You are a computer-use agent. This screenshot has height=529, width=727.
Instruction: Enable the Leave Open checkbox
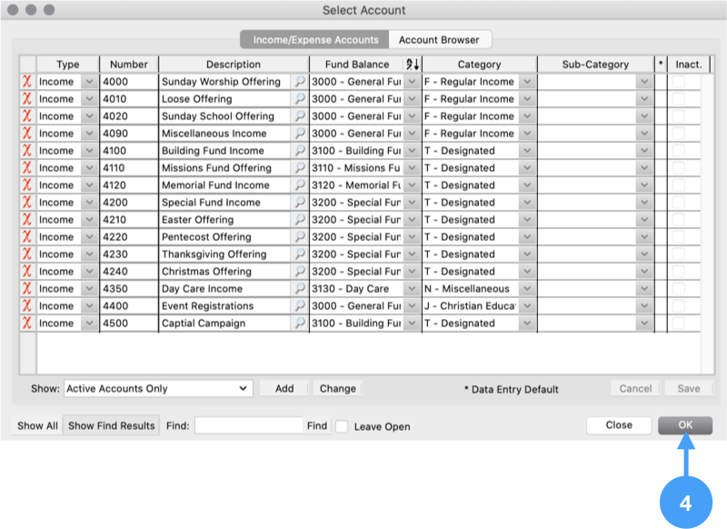click(342, 426)
